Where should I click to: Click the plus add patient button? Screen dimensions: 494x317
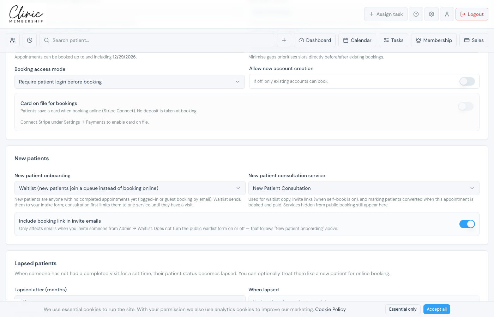pos(284,40)
